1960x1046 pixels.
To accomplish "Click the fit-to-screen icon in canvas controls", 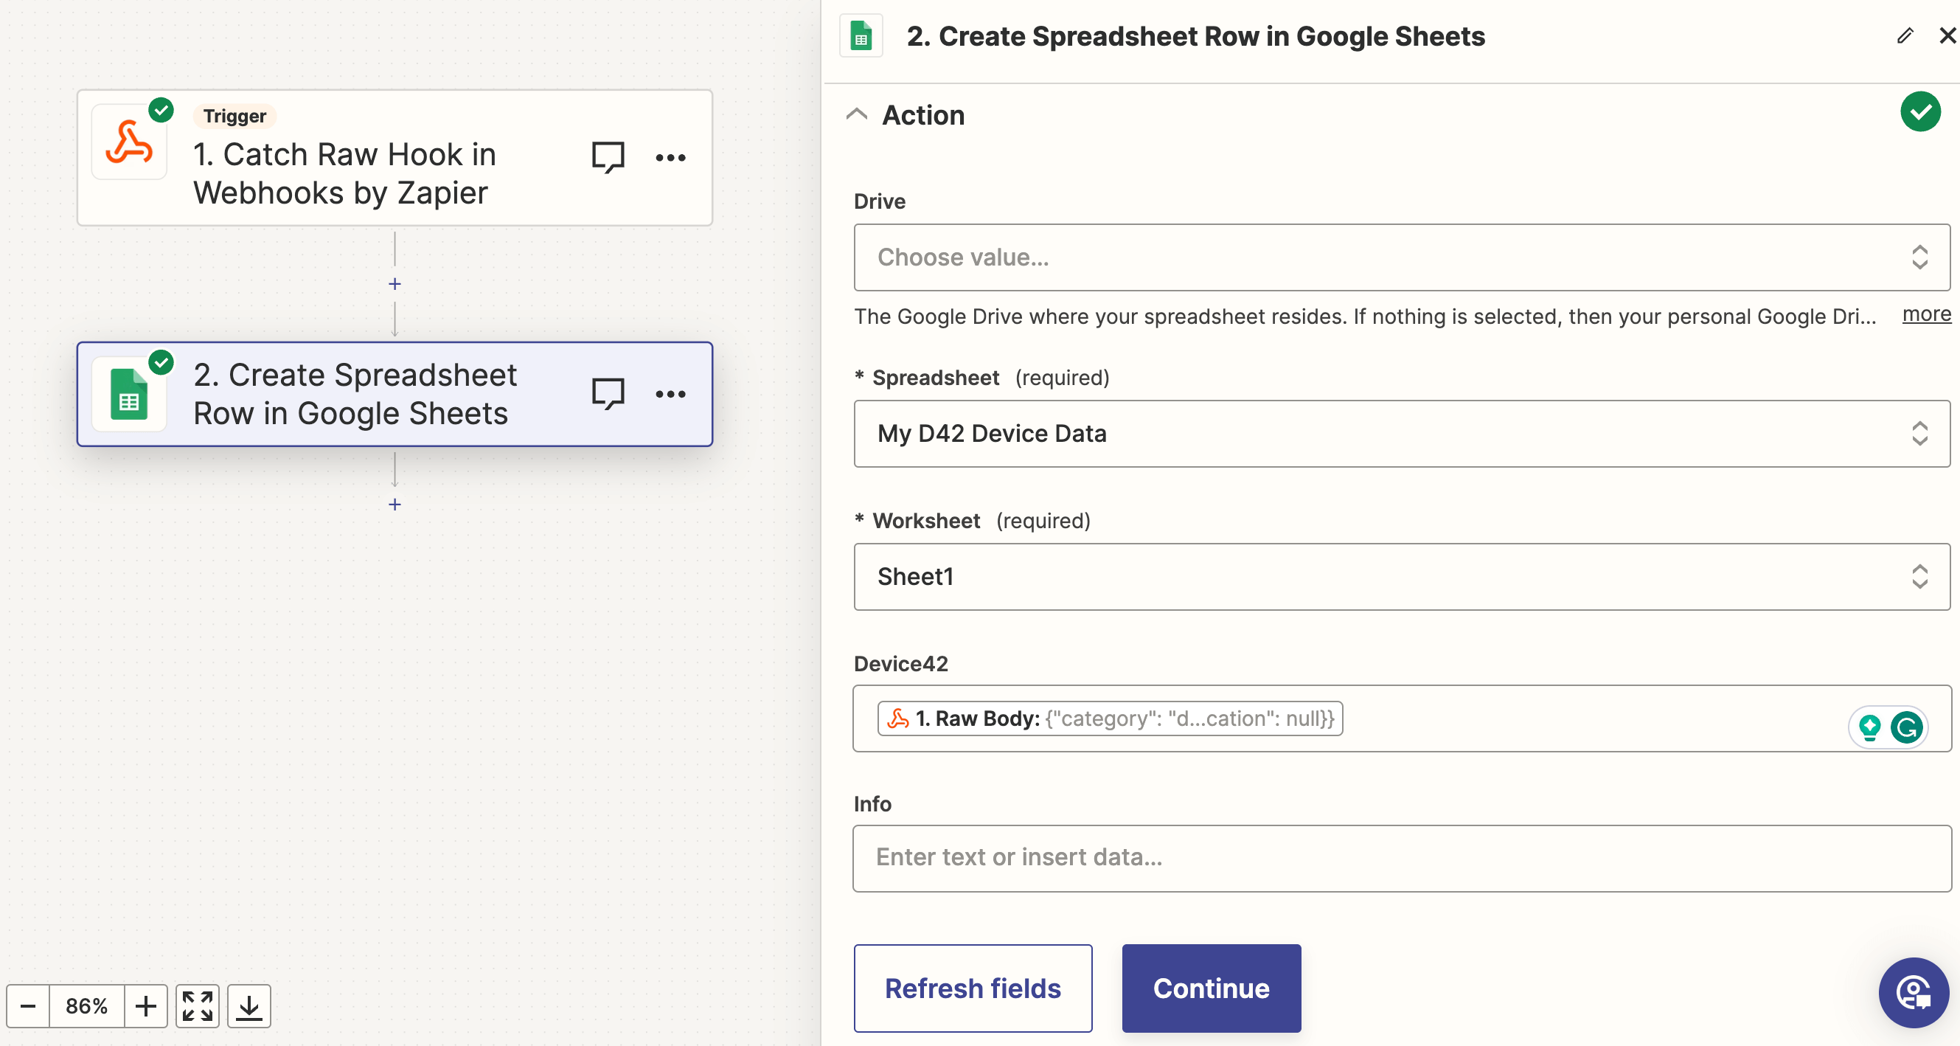I will 196,1005.
